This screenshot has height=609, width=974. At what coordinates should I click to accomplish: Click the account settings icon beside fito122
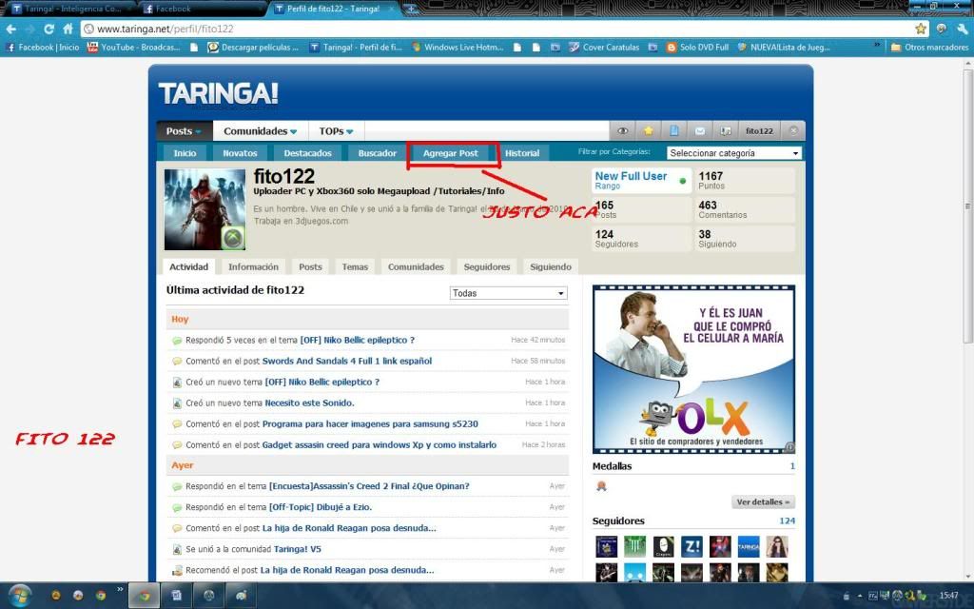pyautogui.click(x=725, y=131)
